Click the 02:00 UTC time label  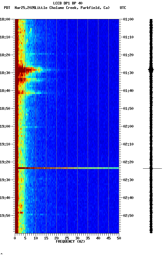coord(128,126)
